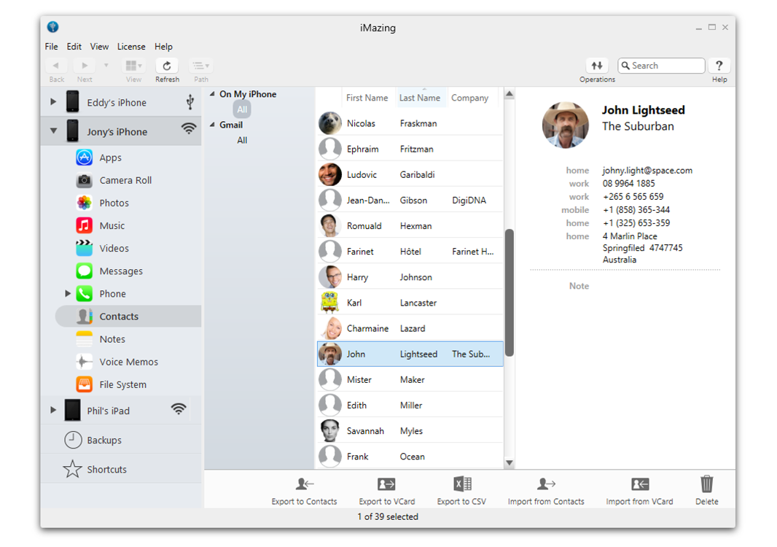Collapse Jony's iPhone device tree
Image resolution: width=777 pixels, height=547 pixels.
pyautogui.click(x=53, y=131)
